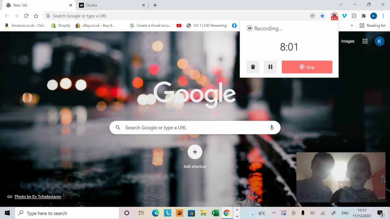
Task: Open volume control in tray
Action: tap(312, 213)
